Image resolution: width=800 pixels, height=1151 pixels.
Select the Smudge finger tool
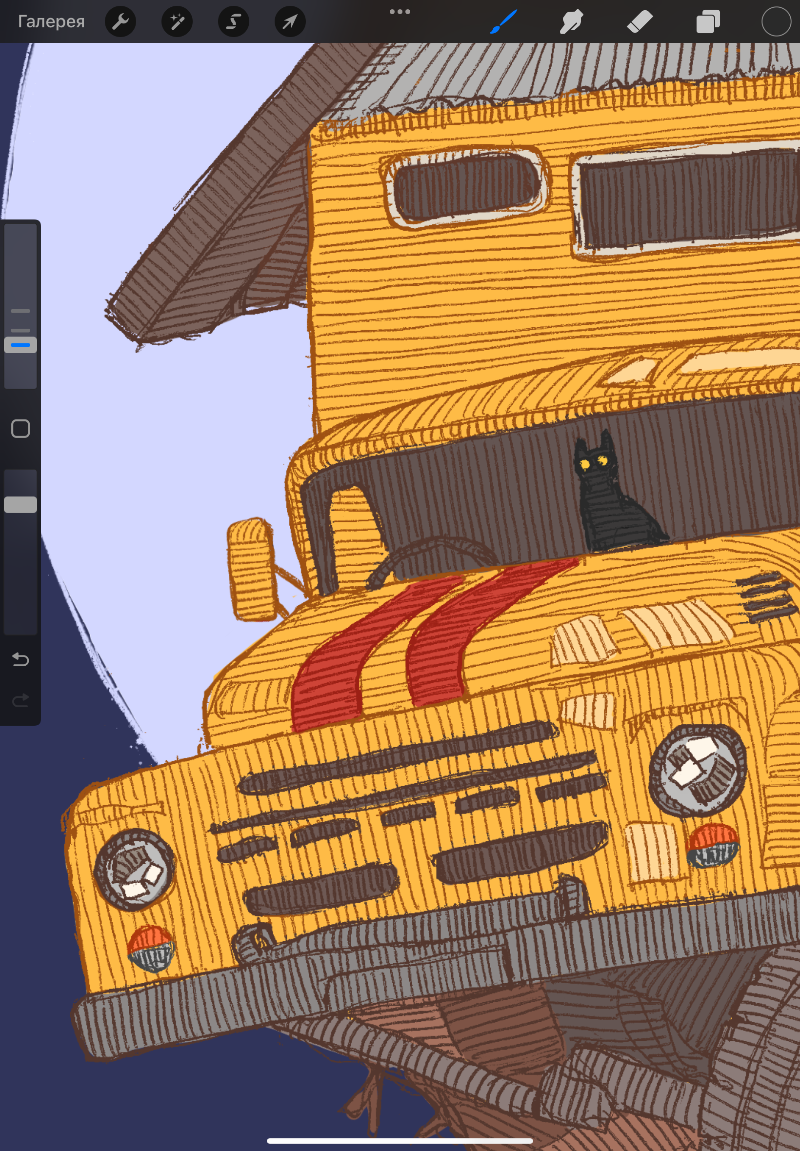[x=571, y=21]
